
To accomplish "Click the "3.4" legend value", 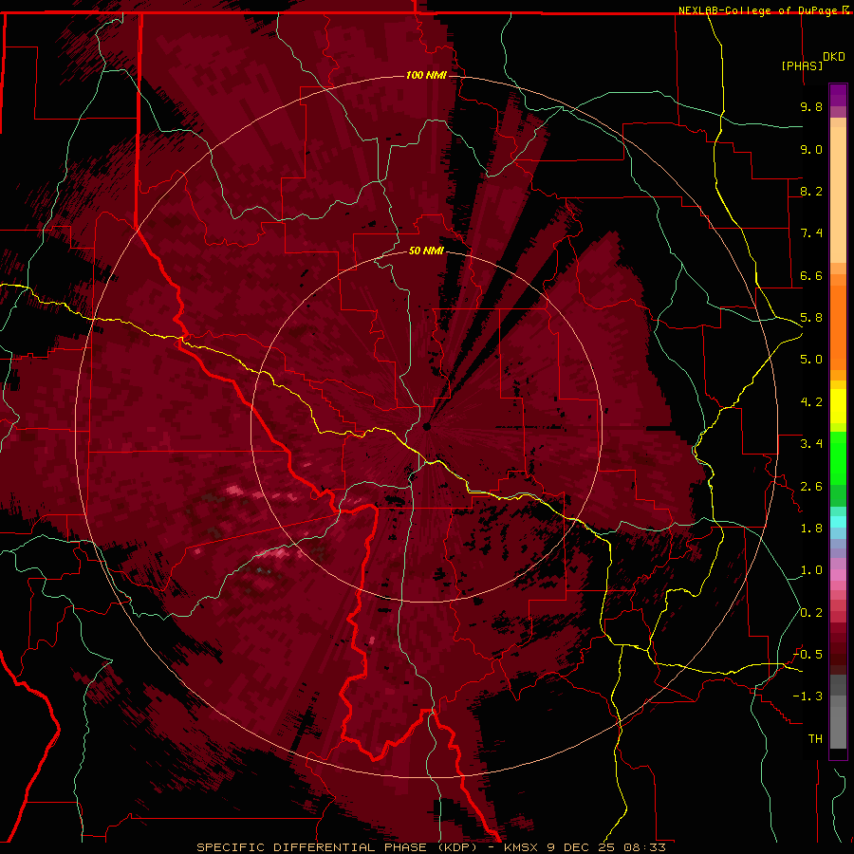I will [811, 444].
